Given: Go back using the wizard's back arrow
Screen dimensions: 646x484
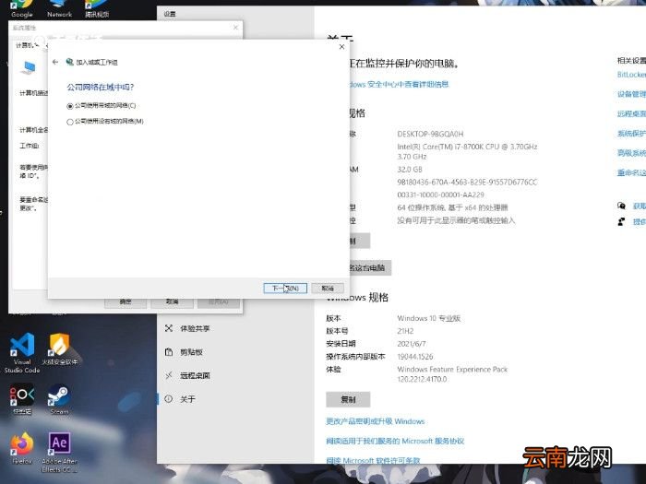Looking at the screenshot, I should [55, 62].
